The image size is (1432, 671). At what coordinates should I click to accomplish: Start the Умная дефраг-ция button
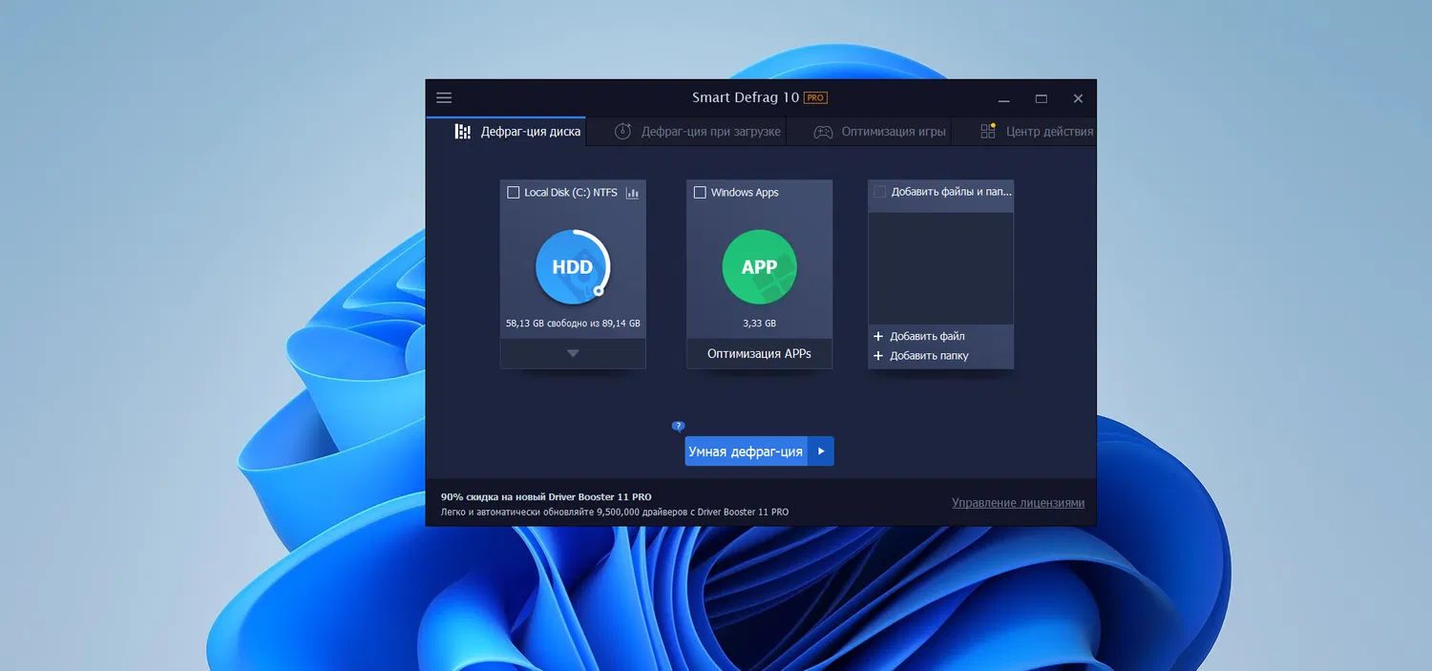[x=746, y=451]
